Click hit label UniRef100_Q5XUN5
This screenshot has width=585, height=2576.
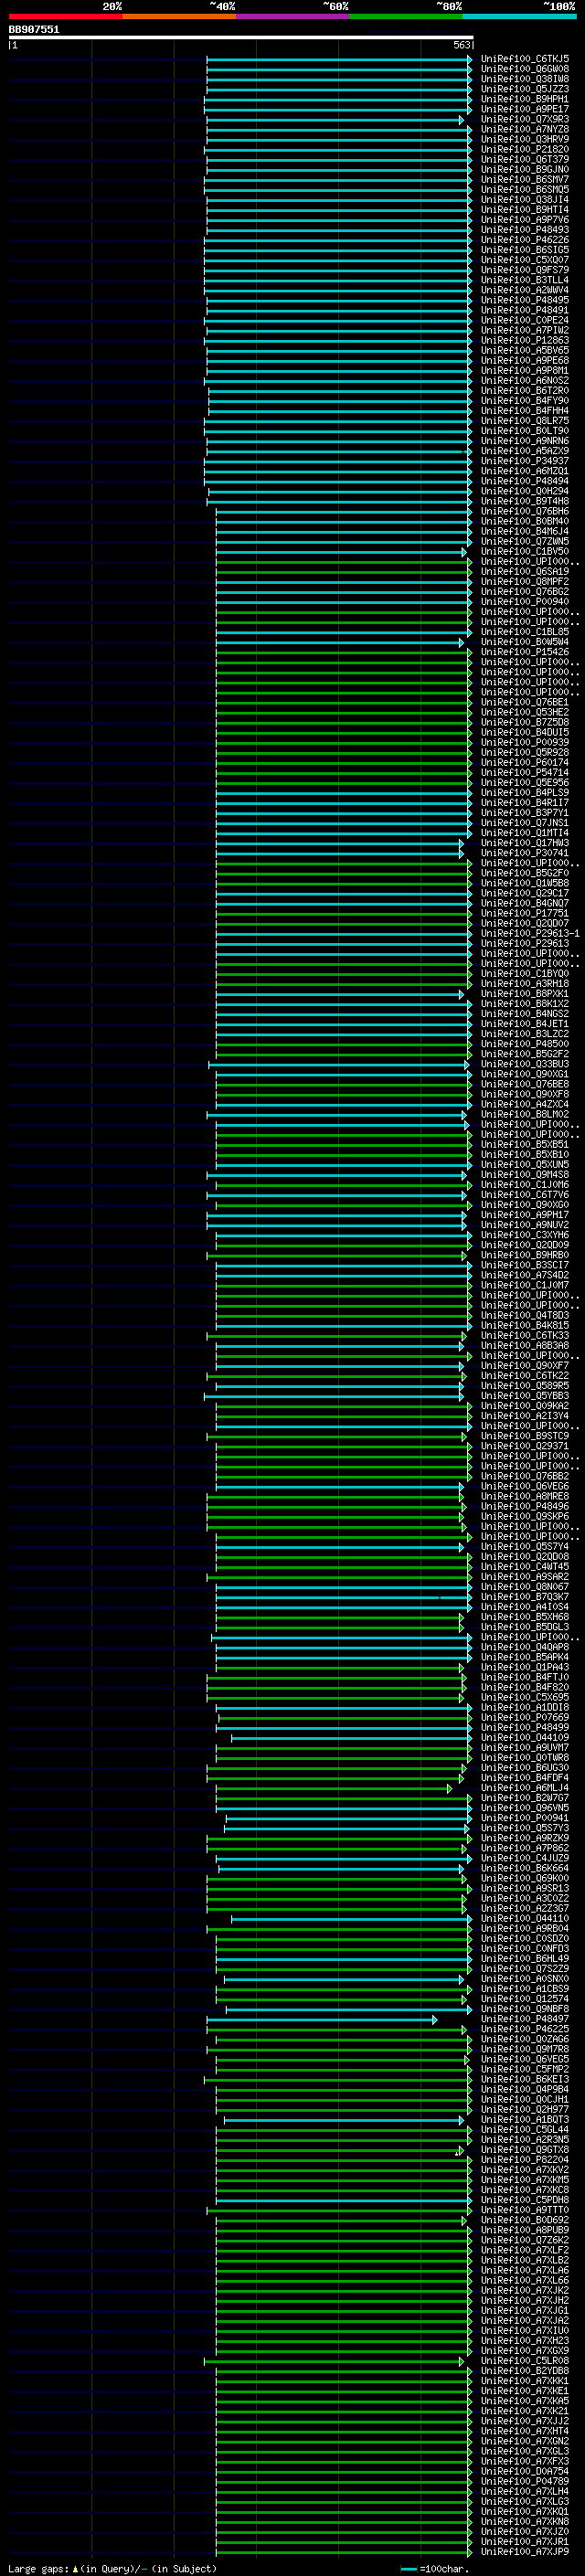525,1165
